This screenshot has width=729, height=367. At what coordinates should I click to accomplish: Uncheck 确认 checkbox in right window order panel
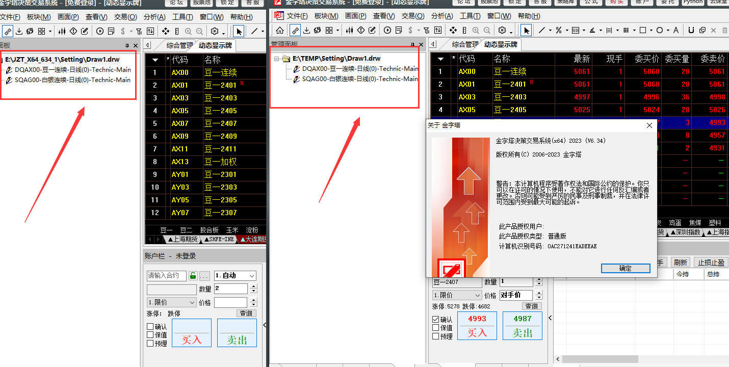(435, 320)
